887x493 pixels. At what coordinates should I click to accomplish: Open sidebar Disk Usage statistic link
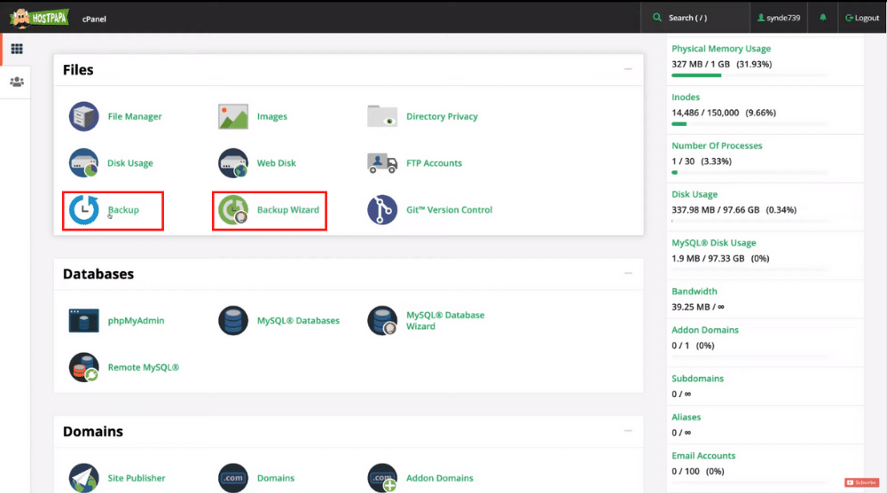[695, 194]
